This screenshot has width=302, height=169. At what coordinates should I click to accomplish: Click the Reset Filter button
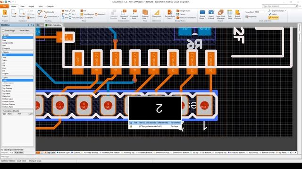coord(24,31)
